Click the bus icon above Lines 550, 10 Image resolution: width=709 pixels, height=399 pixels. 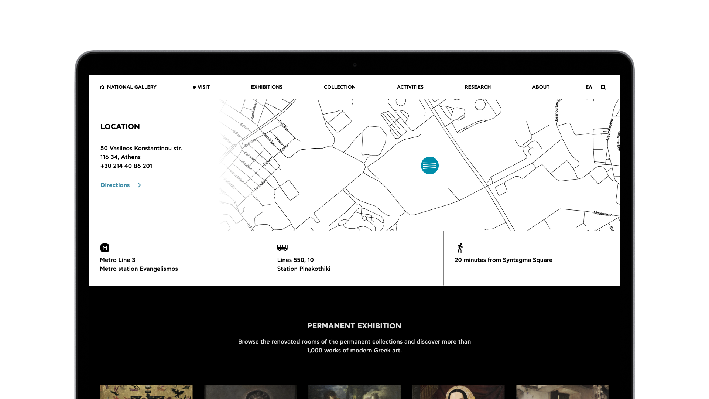(x=283, y=247)
